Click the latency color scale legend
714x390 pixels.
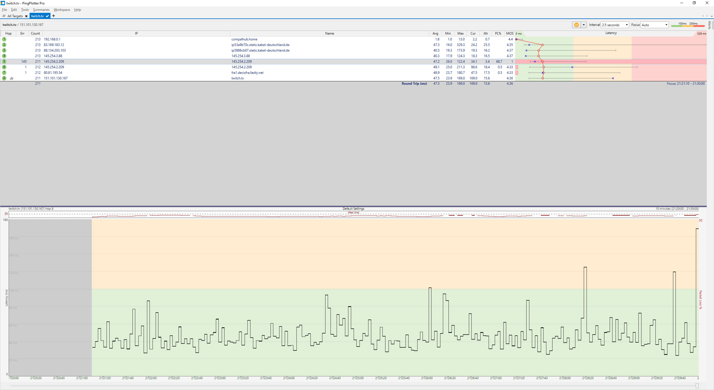[688, 25]
